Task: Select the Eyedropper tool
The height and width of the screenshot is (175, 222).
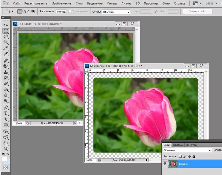Action: [6, 54]
